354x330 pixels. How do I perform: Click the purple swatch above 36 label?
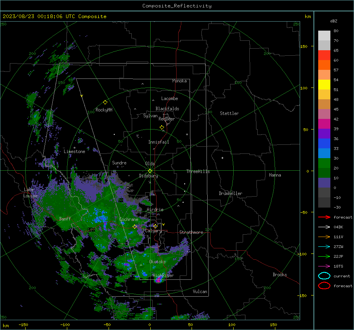click(x=324, y=133)
